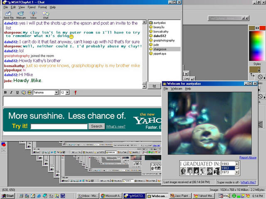Click the chat message input field
The height and width of the screenshot is (199, 266).
pos(82,101)
